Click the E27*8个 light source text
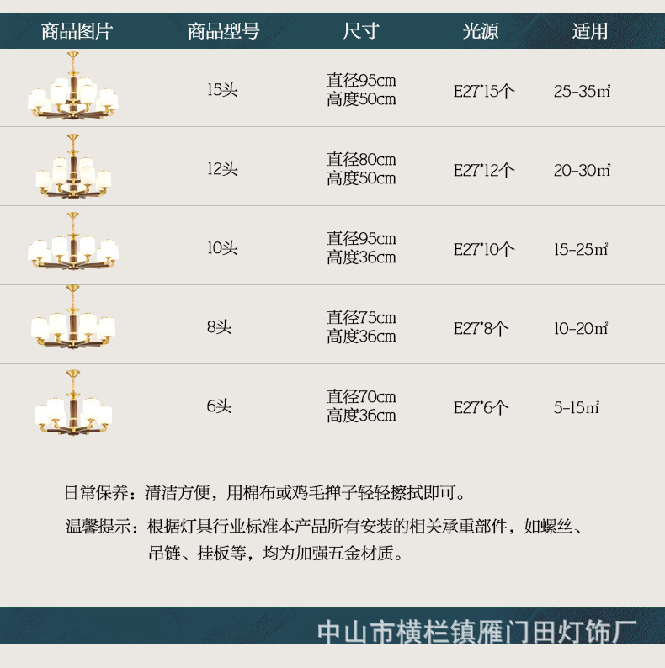The height and width of the screenshot is (668, 665). [481, 328]
